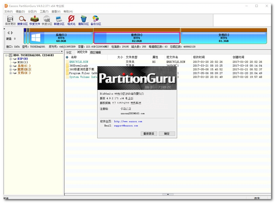The image size is (275, 203).
Task: Sort by Created Time (创建时间) column header
Action: 251,57
